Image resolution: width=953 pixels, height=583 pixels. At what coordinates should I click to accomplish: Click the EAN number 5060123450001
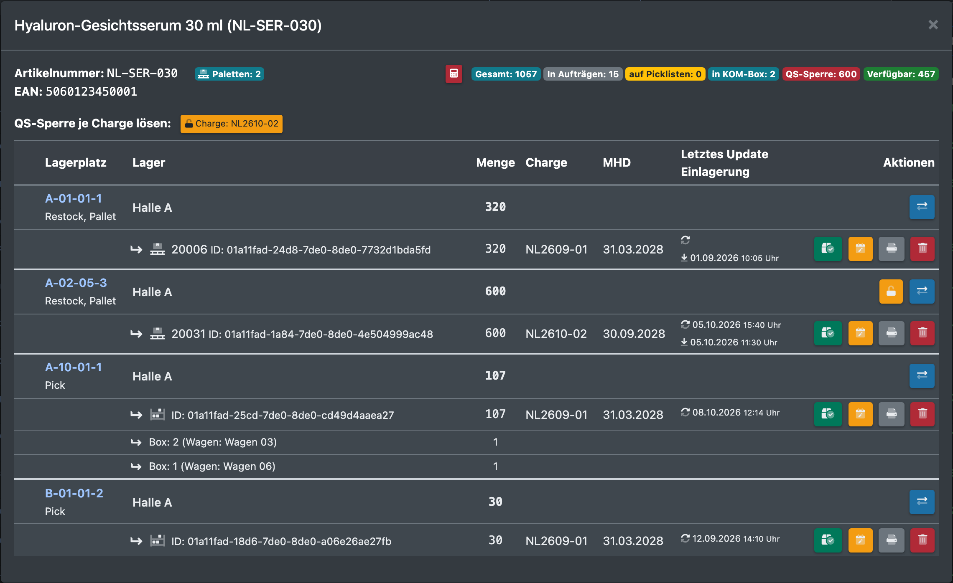pos(92,91)
